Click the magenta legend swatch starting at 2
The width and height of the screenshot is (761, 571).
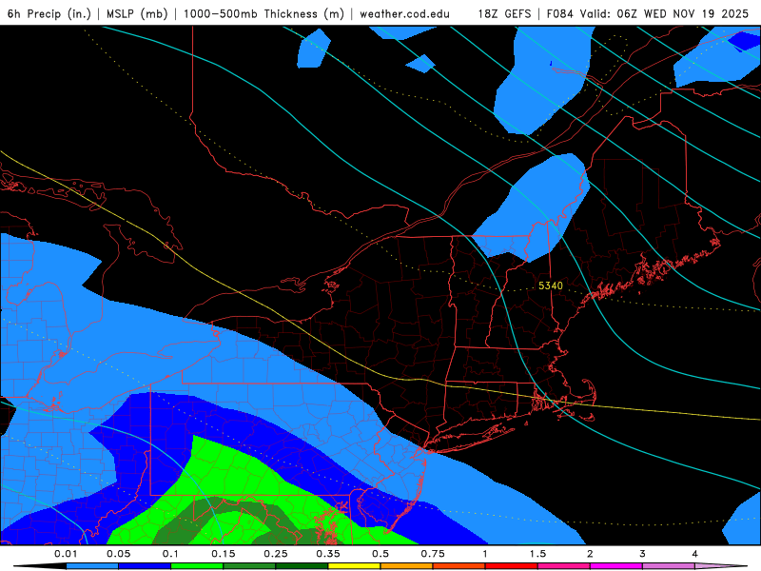pos(616,566)
